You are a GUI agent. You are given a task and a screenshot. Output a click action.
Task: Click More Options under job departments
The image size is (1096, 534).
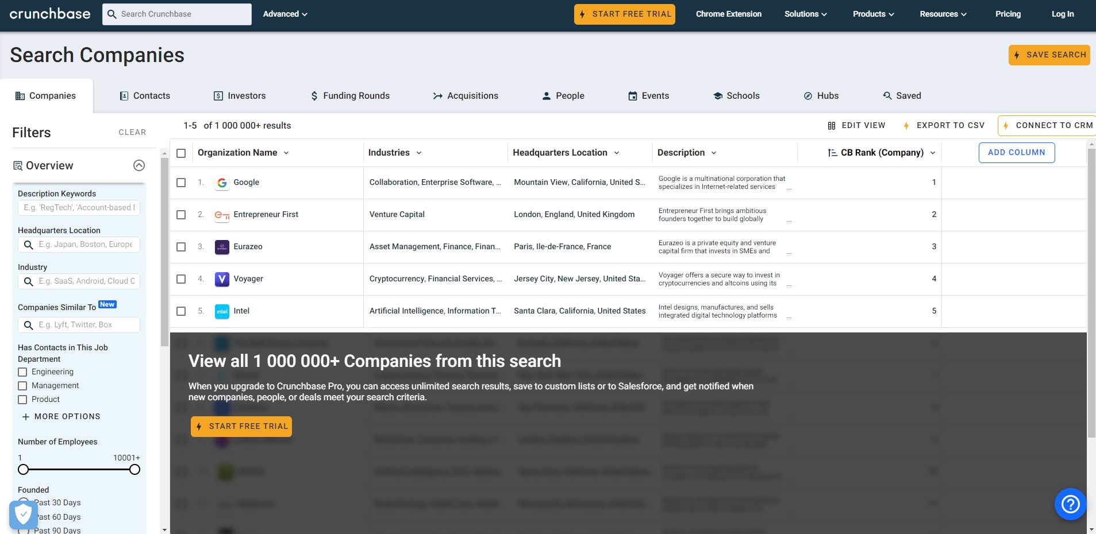[x=60, y=417]
